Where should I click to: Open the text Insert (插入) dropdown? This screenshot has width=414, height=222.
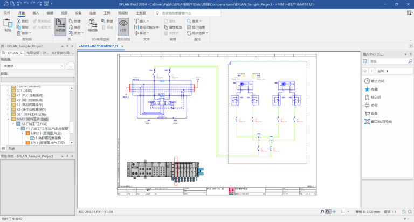(x=148, y=21)
